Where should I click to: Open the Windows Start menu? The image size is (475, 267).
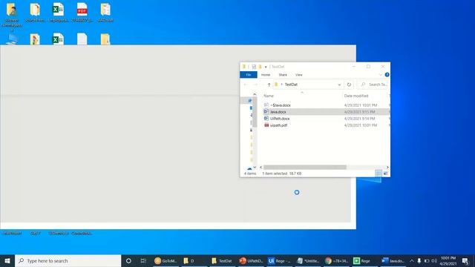[7, 260]
